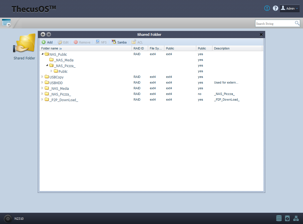Click the disk storage status icon
The height and width of the screenshot is (224, 303).
279,218
